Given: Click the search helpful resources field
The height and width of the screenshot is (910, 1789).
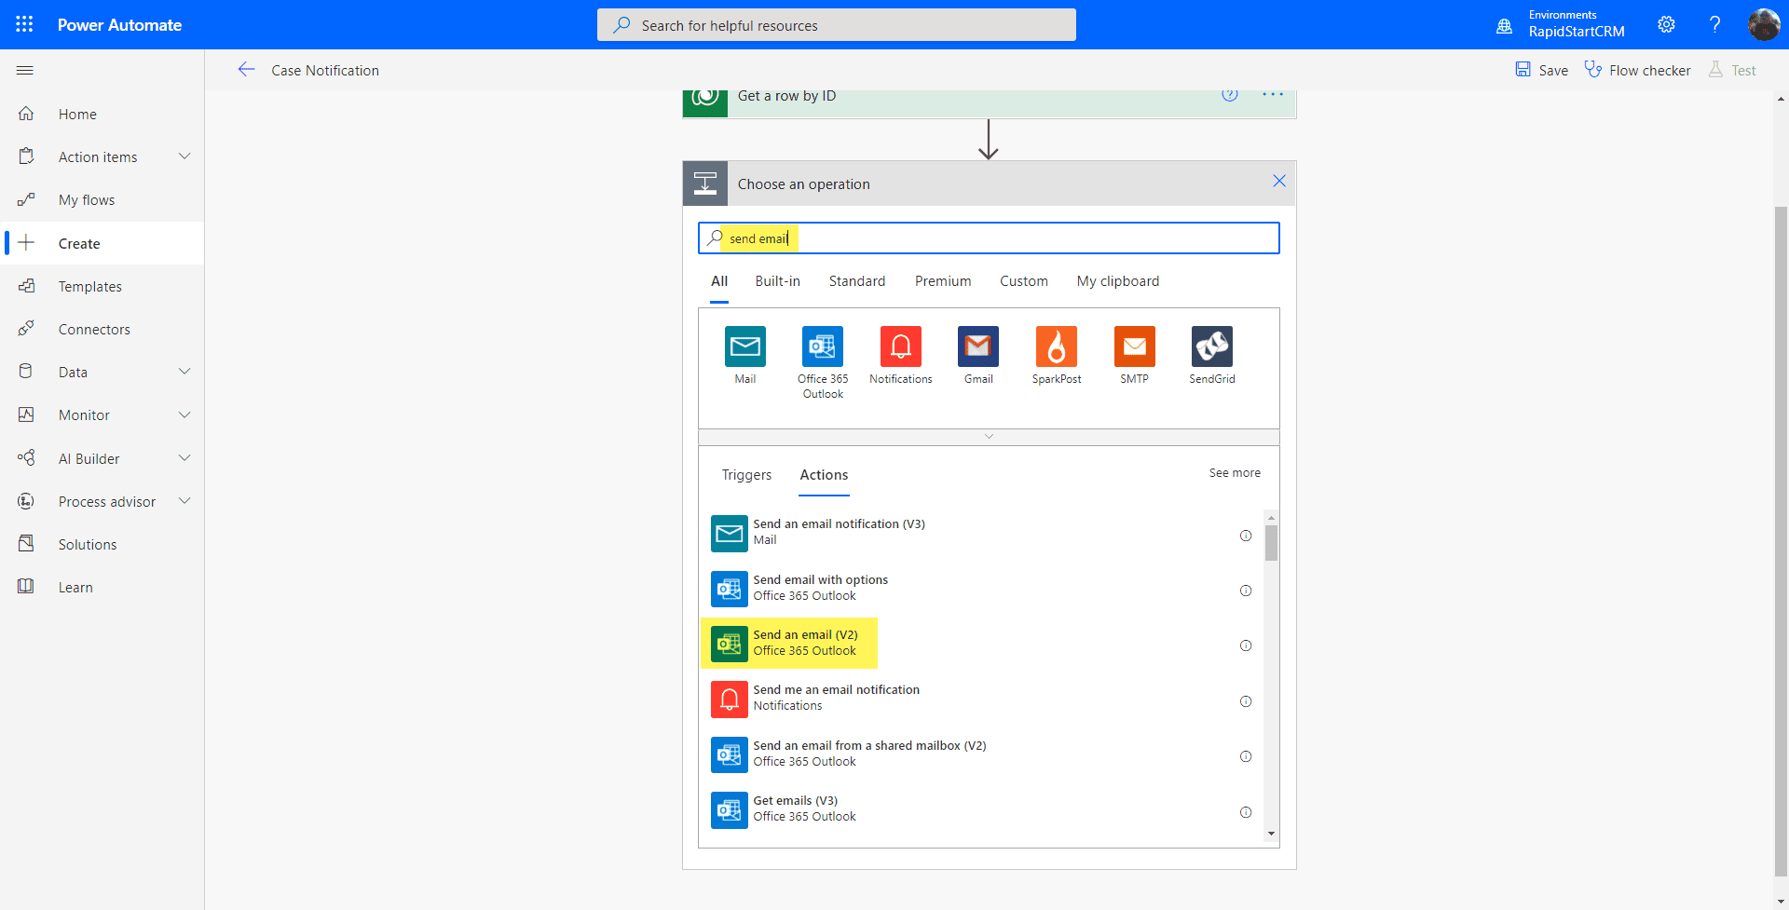Looking at the screenshot, I should click(x=836, y=24).
